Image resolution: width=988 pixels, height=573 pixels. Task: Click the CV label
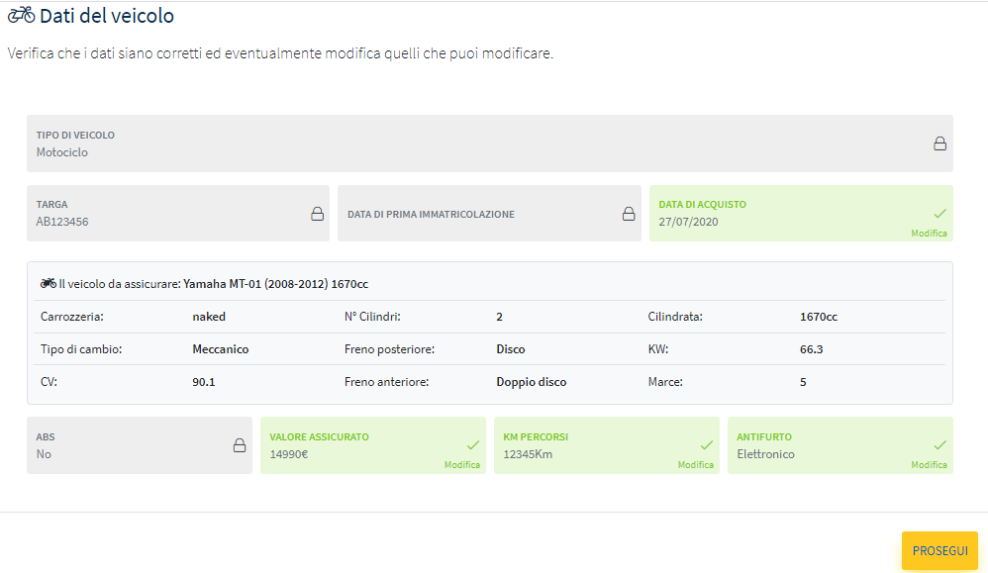[x=49, y=382]
